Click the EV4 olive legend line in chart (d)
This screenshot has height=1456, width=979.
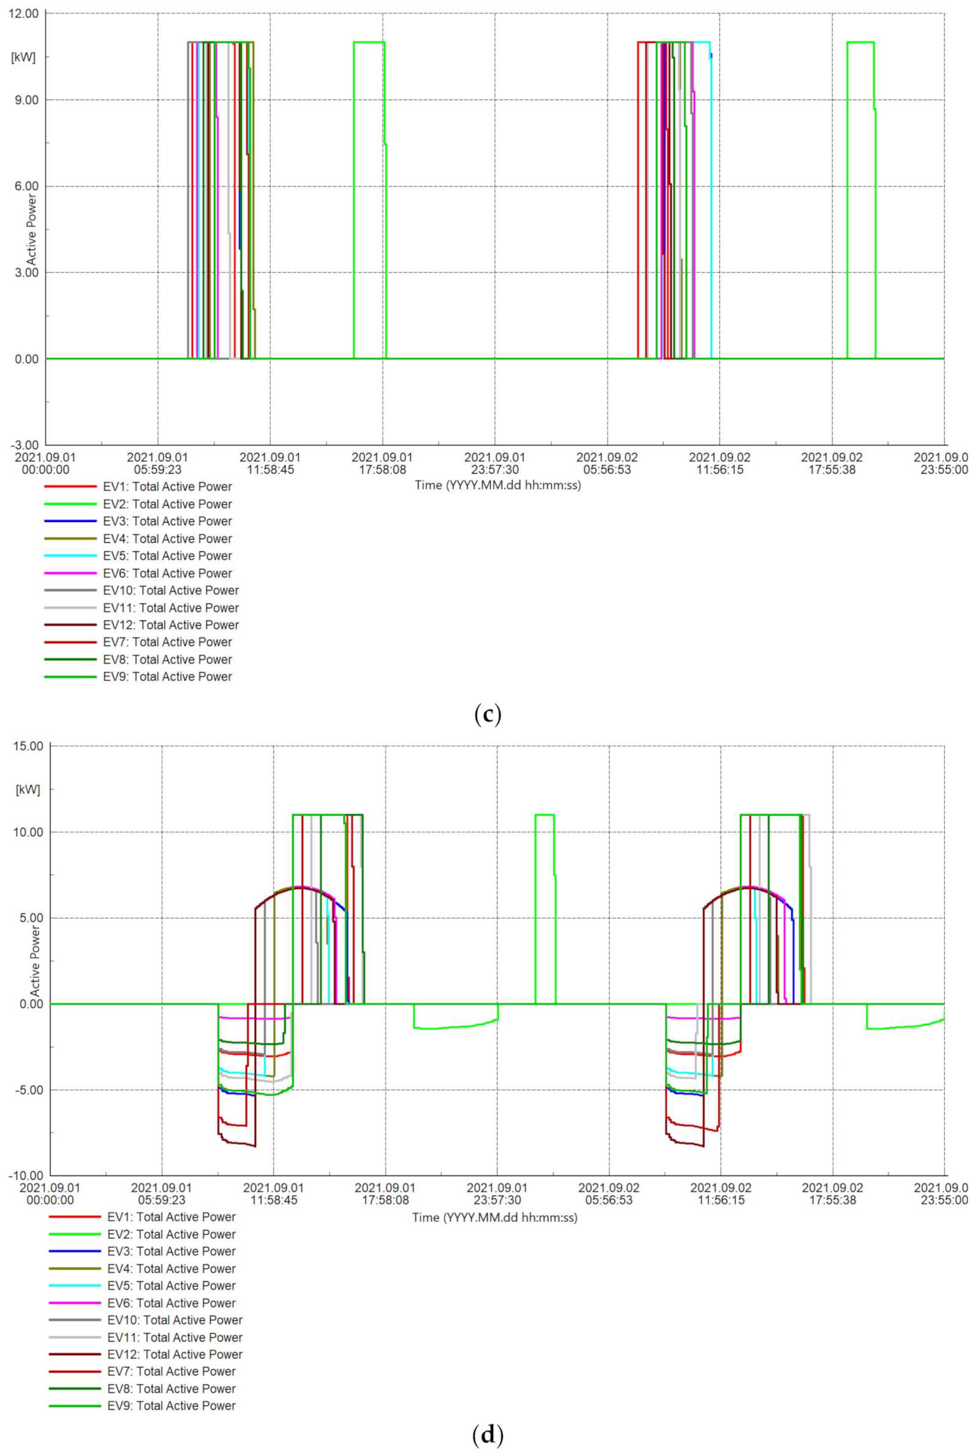pyautogui.click(x=75, y=1268)
